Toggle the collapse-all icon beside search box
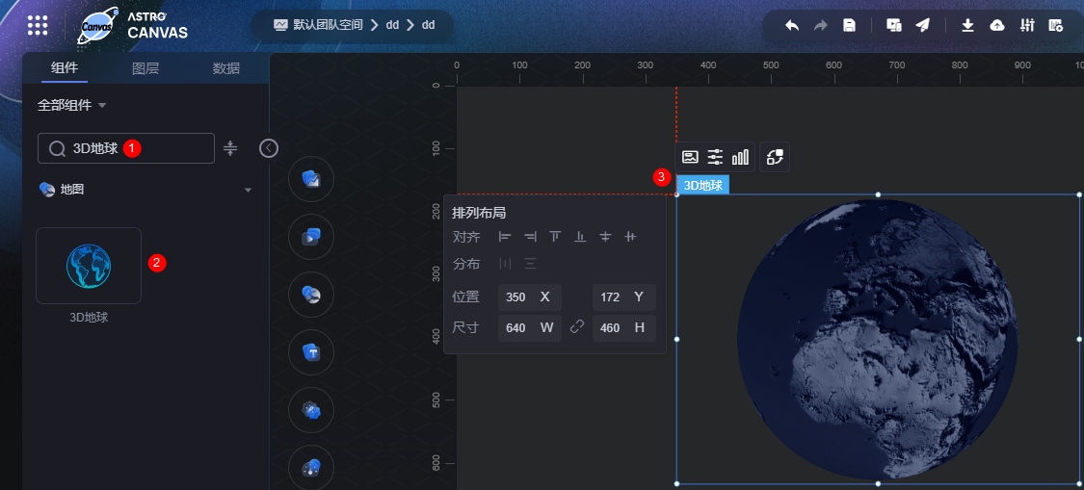 pos(230,148)
